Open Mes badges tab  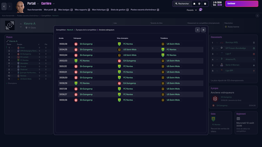[65, 10]
